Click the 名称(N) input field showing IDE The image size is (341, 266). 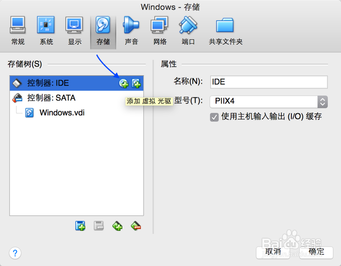[x=269, y=82]
